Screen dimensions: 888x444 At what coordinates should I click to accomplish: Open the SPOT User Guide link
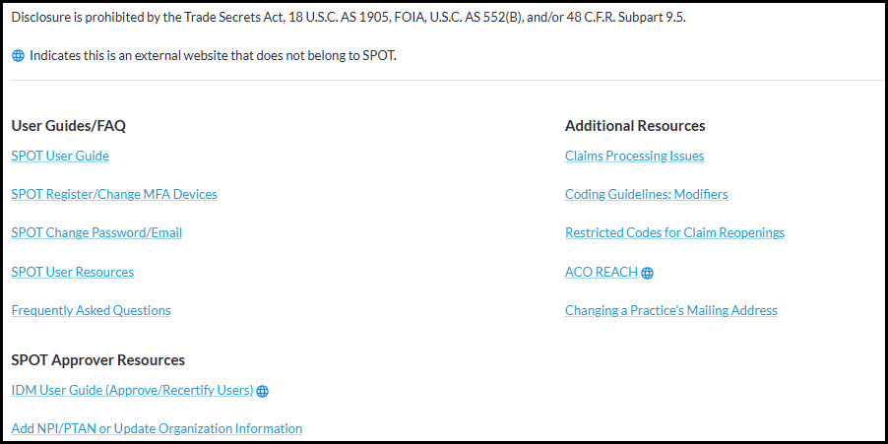point(60,156)
